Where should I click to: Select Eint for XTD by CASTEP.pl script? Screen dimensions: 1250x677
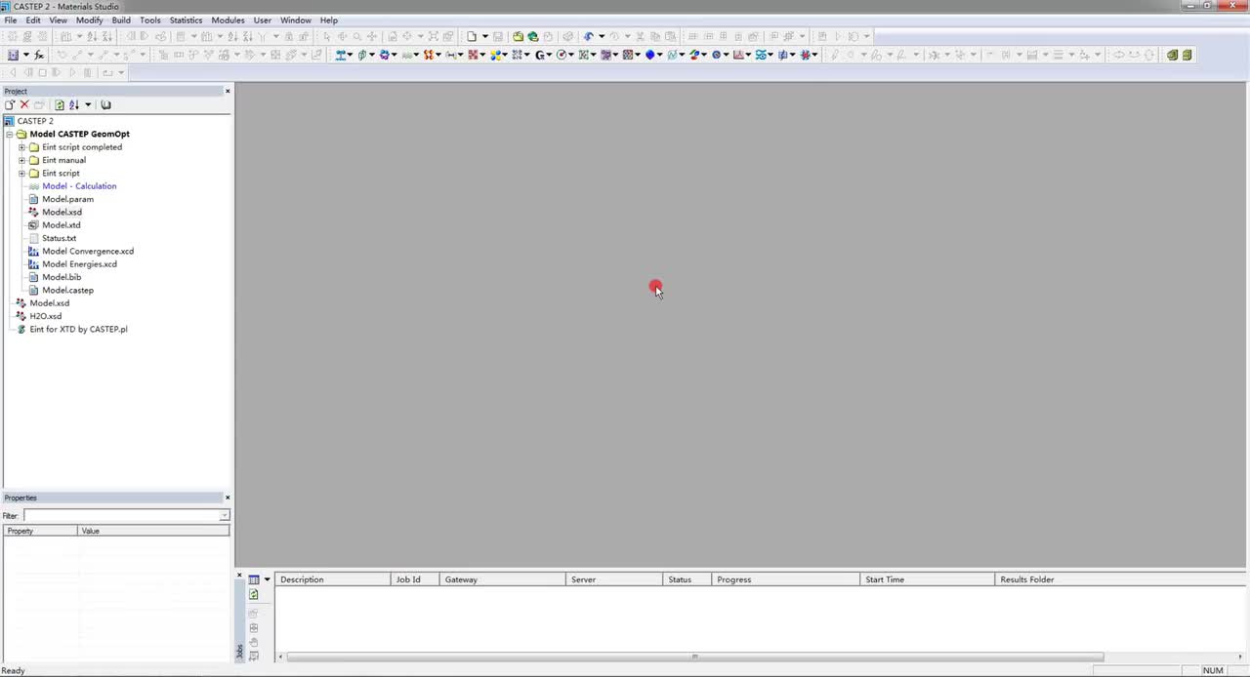pos(78,330)
